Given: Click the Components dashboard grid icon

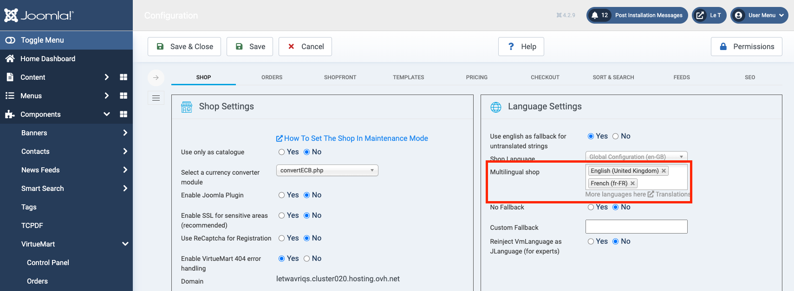Looking at the screenshot, I should click(x=124, y=114).
